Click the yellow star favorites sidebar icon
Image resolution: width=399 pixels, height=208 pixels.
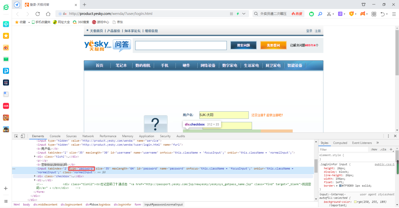click(x=6, y=36)
